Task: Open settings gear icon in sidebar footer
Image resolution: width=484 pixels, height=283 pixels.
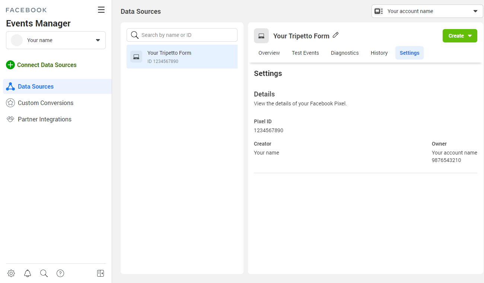Action: coord(11,273)
